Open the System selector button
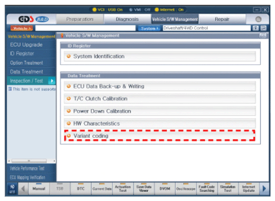Viewport: 275px width, 201px height. [x=149, y=28]
